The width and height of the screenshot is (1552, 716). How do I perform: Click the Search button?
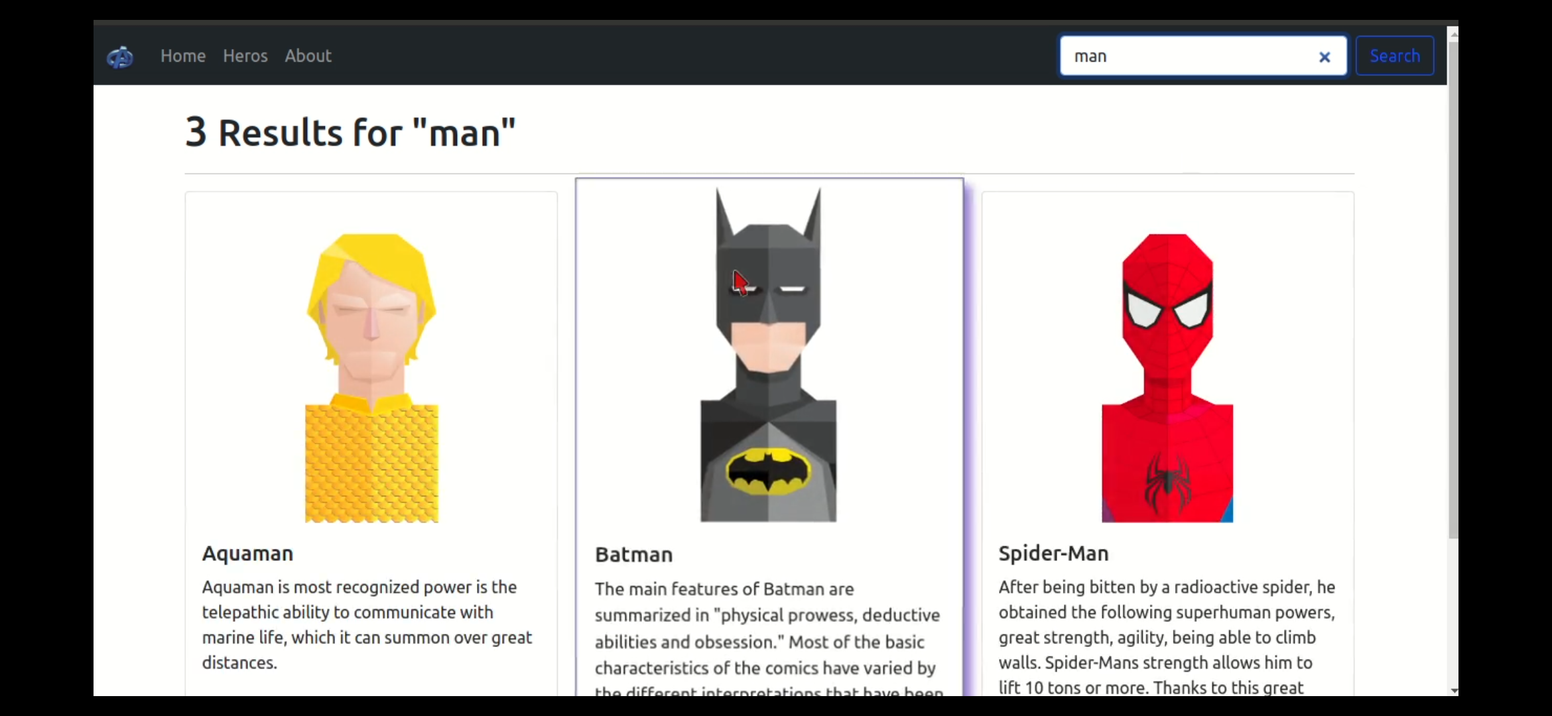pyautogui.click(x=1394, y=56)
